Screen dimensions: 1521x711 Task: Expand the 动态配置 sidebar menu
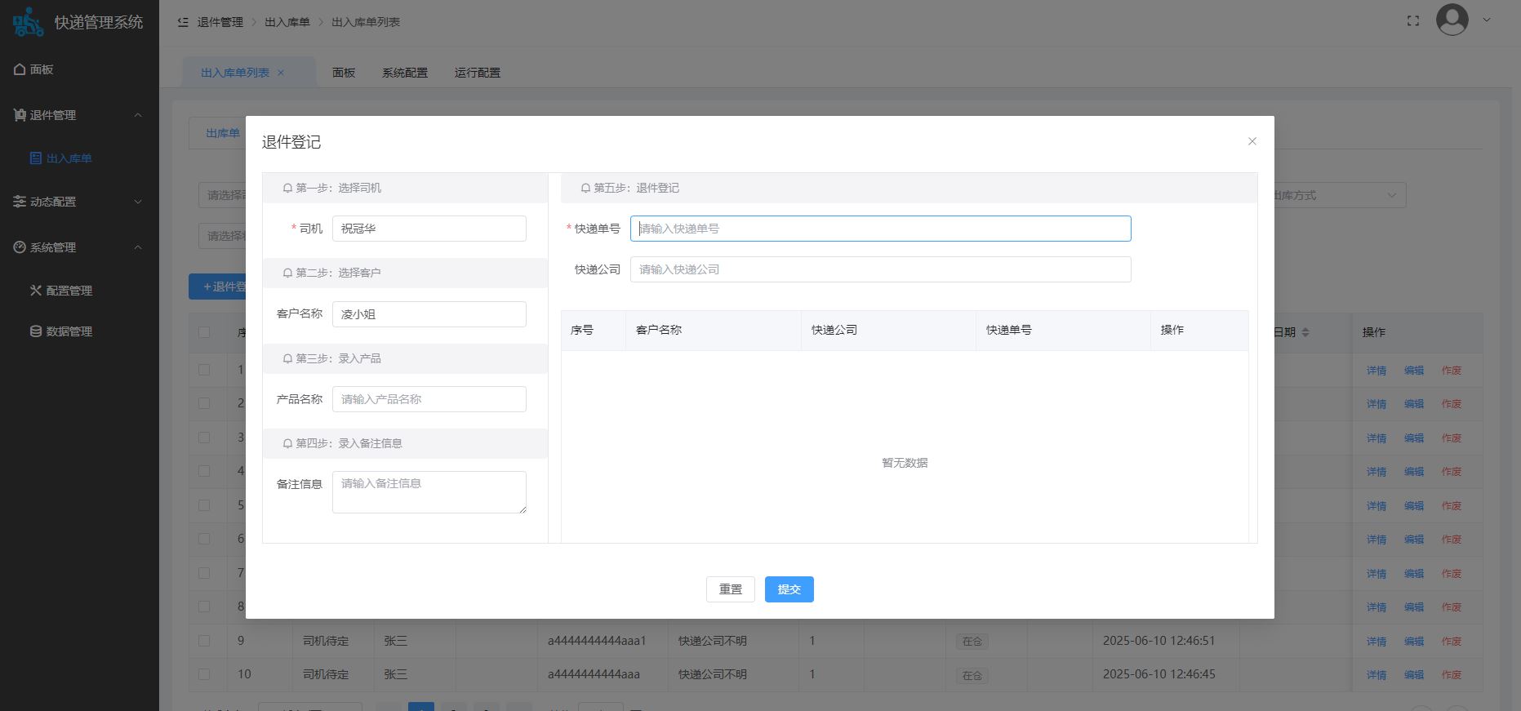138,202
